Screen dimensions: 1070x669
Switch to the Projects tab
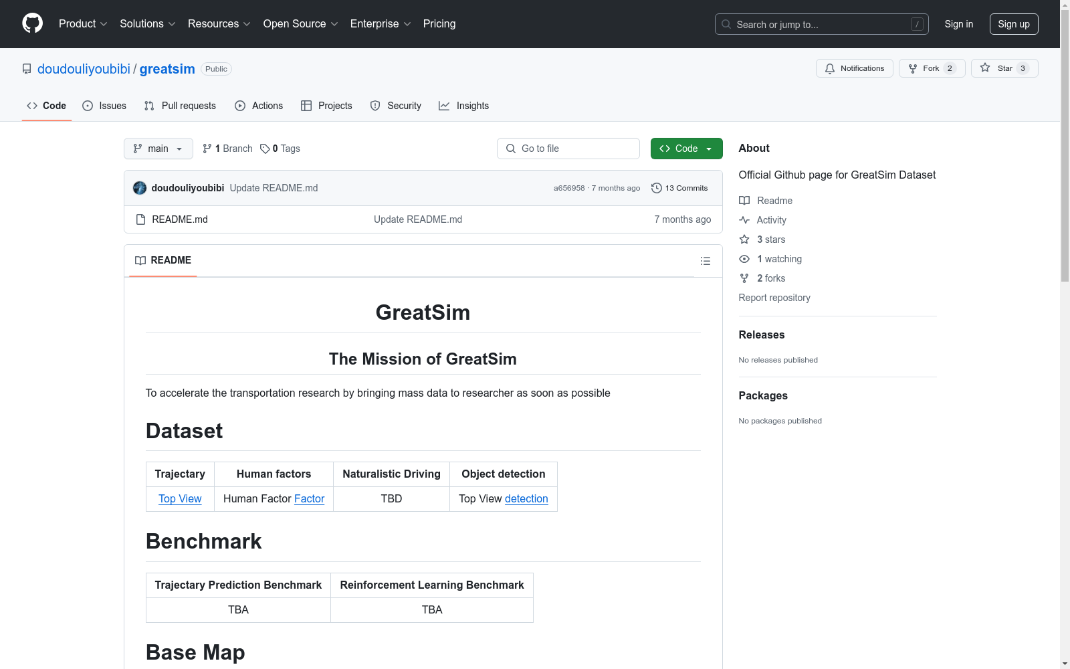tap(326, 106)
